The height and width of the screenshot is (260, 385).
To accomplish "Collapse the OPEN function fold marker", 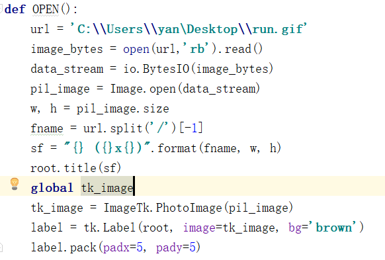I will pyautogui.click(x=1, y=9).
